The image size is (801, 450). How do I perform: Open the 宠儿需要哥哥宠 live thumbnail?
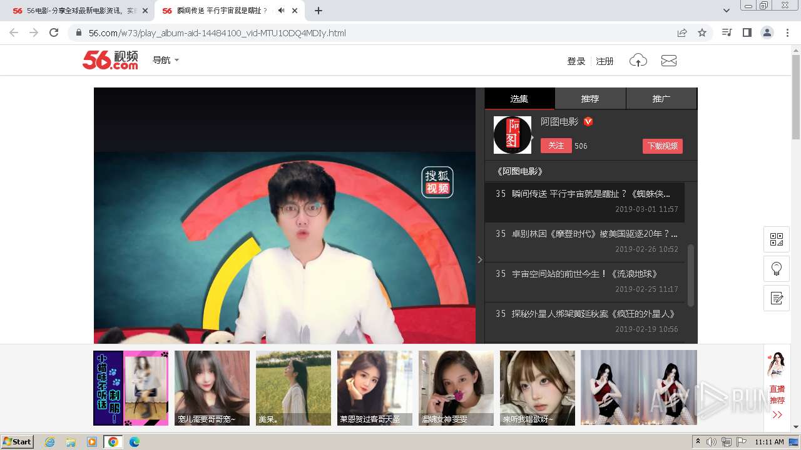click(212, 388)
